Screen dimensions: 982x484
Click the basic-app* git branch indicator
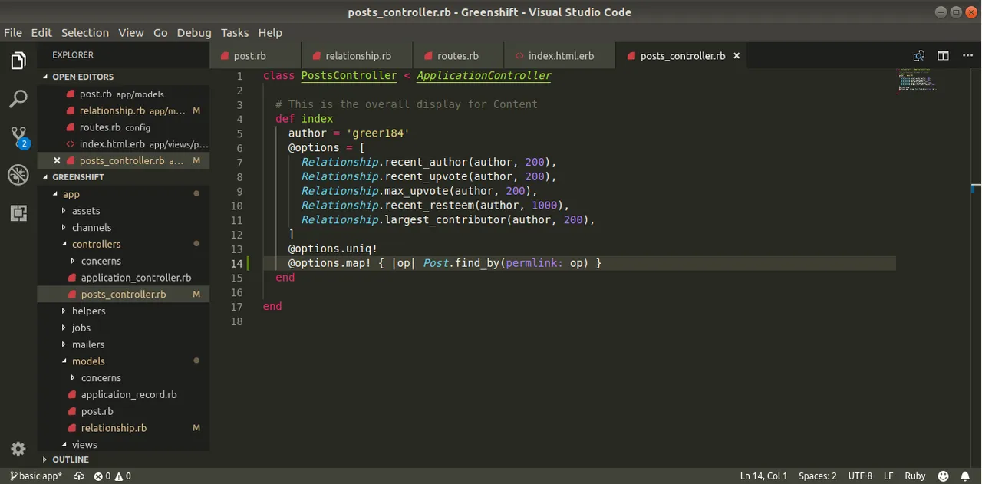36,476
